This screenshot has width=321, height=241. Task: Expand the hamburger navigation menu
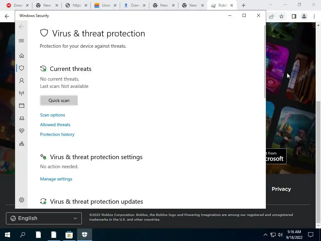[x=21, y=40]
